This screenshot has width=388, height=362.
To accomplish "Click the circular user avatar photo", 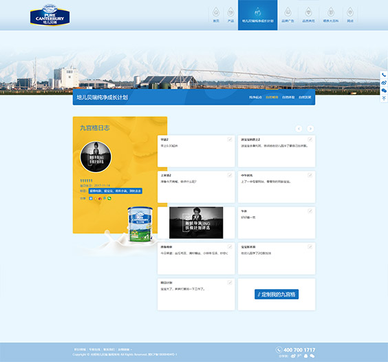I will (x=96, y=157).
